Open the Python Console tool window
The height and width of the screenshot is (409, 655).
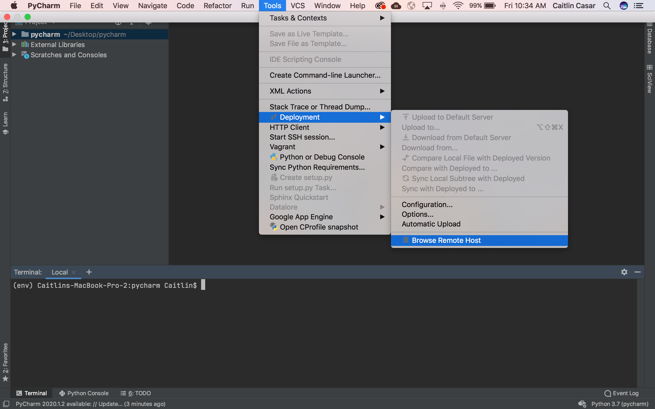tap(84, 393)
